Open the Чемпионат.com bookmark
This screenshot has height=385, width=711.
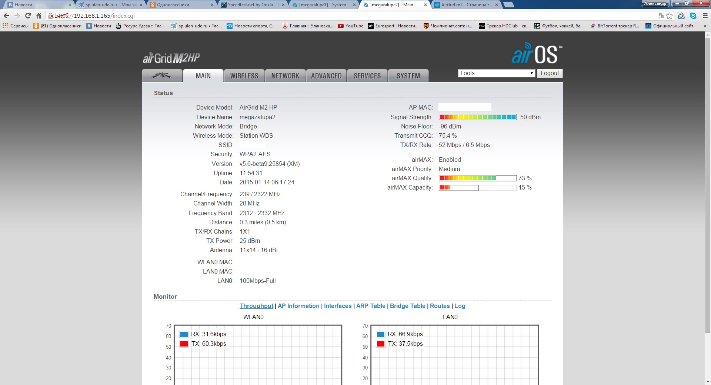(448, 26)
